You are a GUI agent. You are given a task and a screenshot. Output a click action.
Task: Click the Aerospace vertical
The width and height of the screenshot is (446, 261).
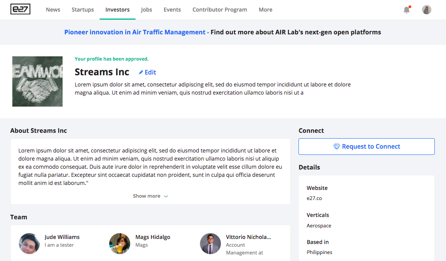(x=319, y=225)
